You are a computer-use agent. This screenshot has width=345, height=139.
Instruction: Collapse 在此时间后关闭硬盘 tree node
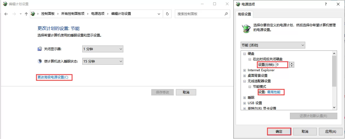pos(250,59)
